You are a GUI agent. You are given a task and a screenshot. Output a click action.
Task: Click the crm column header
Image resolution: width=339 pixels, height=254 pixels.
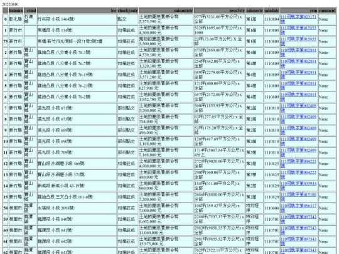point(299,11)
